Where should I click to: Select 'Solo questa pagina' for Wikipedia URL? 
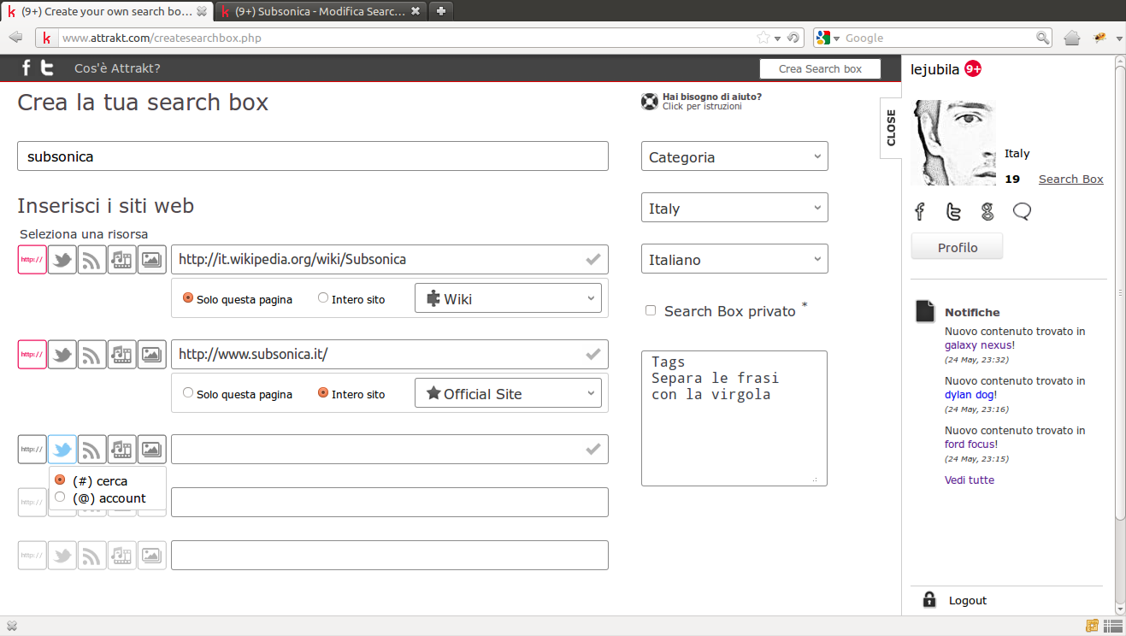[188, 298]
